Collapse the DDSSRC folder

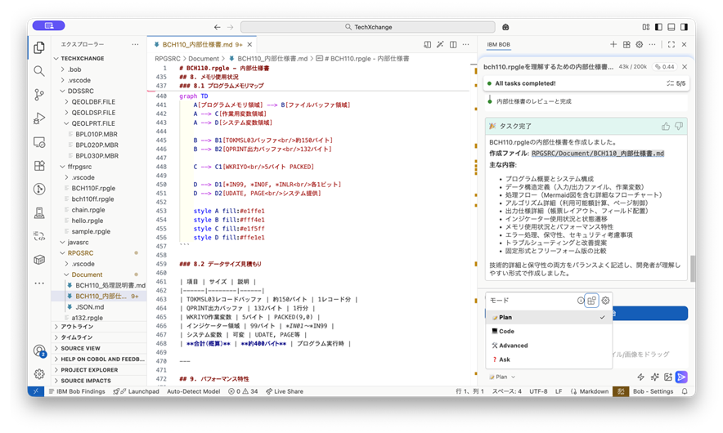pos(80,91)
